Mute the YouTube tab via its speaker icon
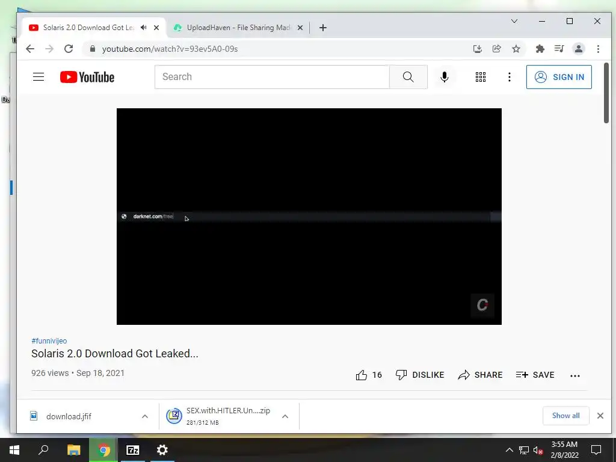This screenshot has height=462, width=616. pos(143,28)
